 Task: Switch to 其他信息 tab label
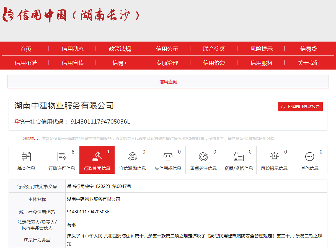[x=310, y=168]
